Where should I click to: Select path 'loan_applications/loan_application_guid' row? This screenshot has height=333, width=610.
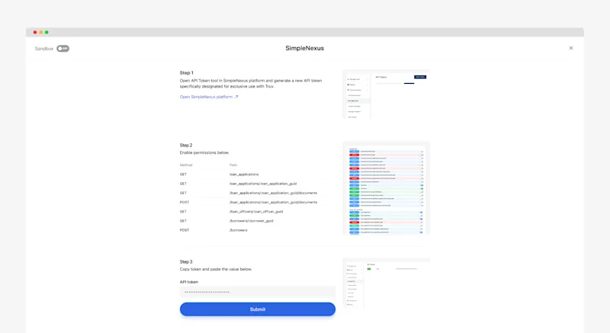(x=257, y=184)
